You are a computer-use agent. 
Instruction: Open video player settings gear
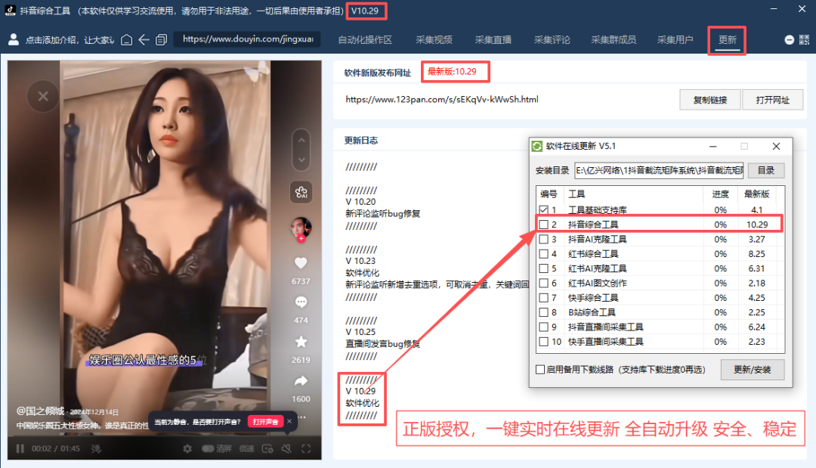187,449
